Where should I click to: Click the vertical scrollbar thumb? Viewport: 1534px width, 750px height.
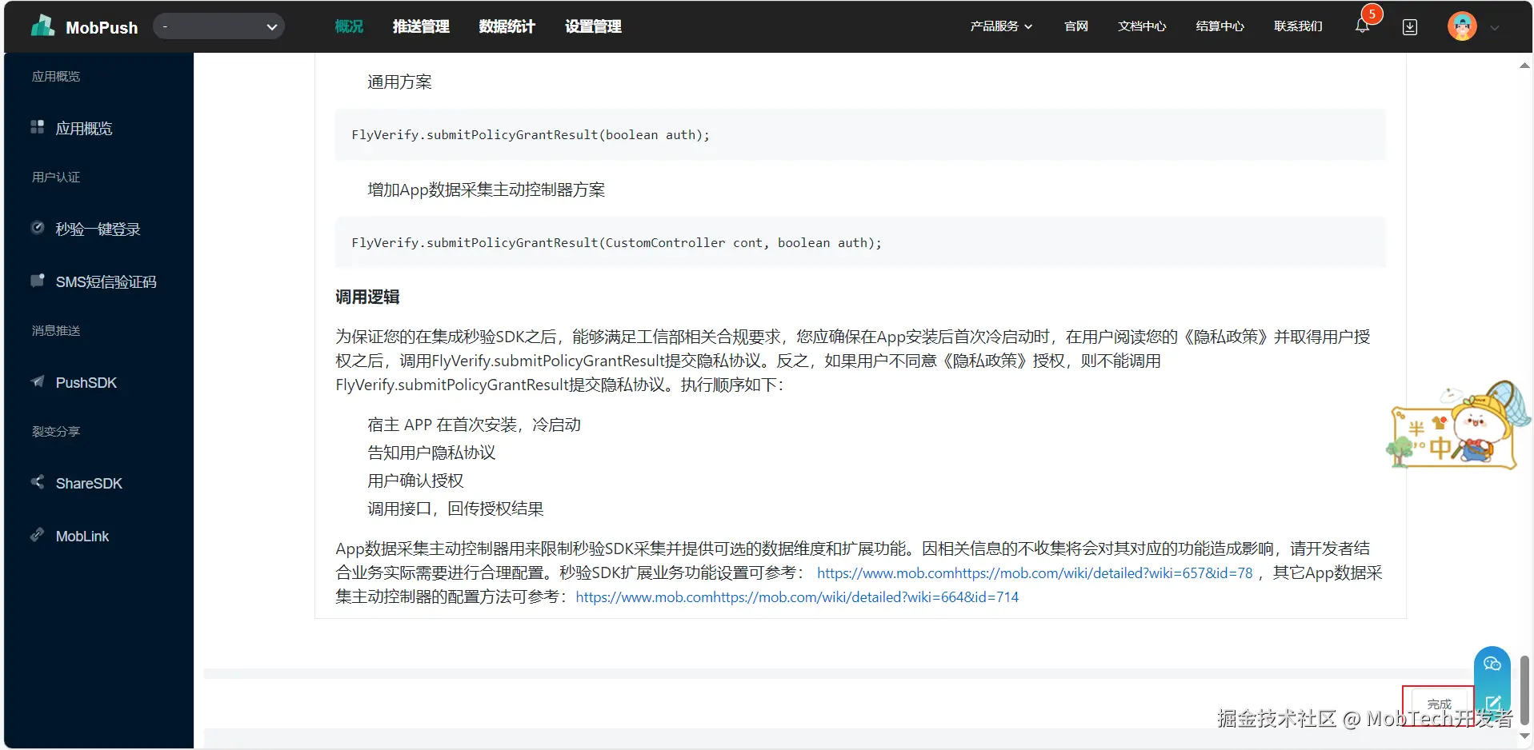(x=1524, y=689)
